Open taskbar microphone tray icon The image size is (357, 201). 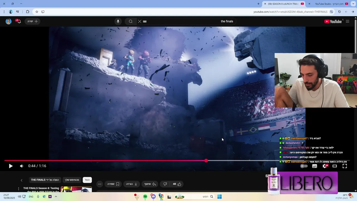tap(38, 197)
